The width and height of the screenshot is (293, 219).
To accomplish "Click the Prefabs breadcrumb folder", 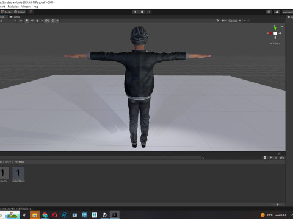I will pyautogui.click(x=19, y=162).
